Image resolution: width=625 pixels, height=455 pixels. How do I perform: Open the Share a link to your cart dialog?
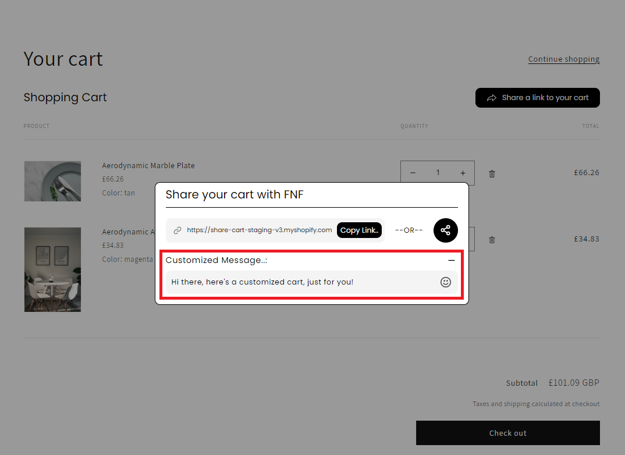pyautogui.click(x=537, y=97)
